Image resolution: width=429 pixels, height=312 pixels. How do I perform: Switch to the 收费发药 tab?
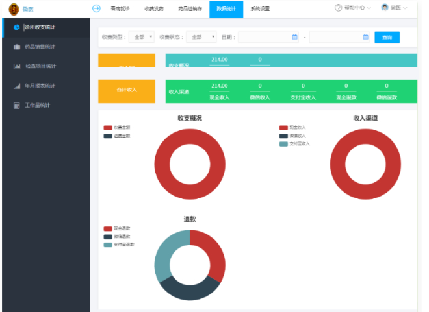click(153, 8)
